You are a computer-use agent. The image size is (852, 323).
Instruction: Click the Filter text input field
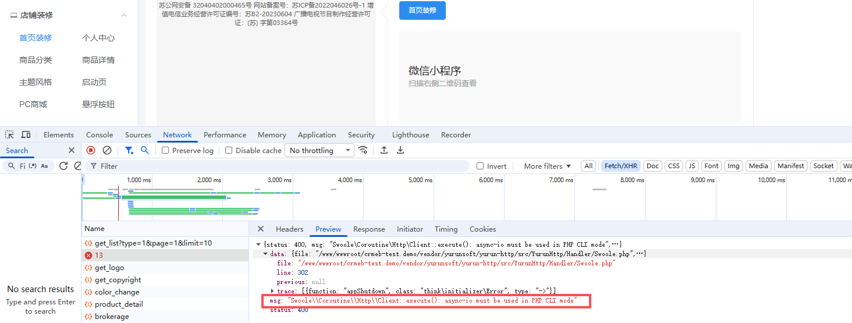(279, 166)
